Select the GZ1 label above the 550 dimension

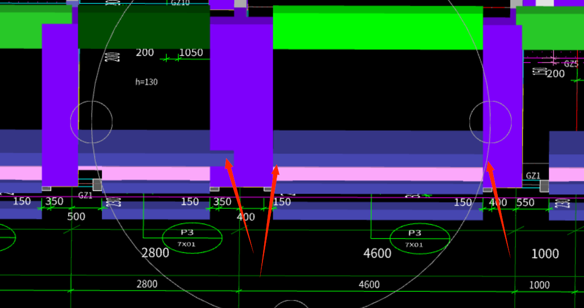(533, 176)
